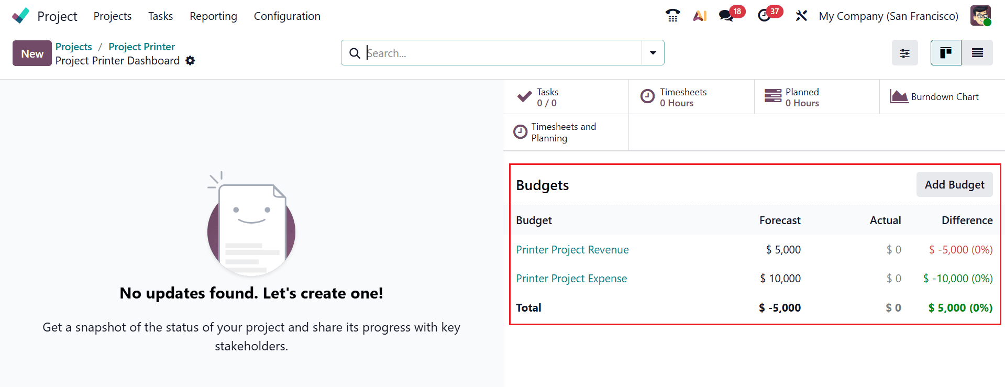1005x387 pixels.
Task: Open the Tasks menu
Action: [160, 16]
